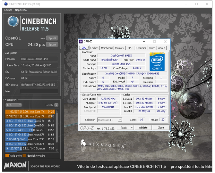Run the CPU test with Spustit
The height and width of the screenshot is (173, 215).
coord(52,45)
